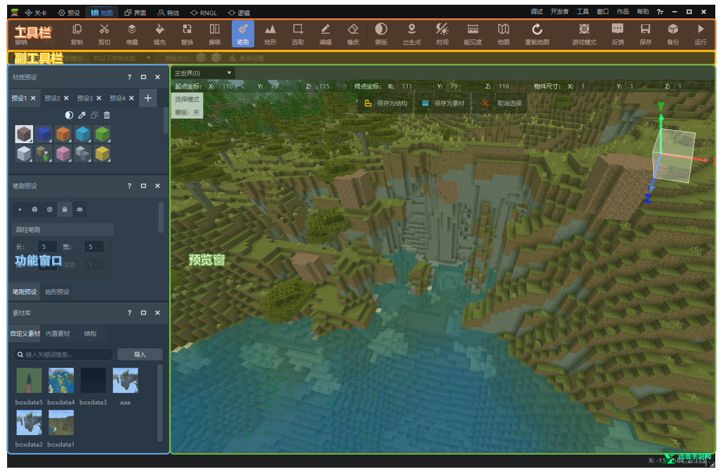Select the cube brush shape
720x473 pixels.
[35, 209]
